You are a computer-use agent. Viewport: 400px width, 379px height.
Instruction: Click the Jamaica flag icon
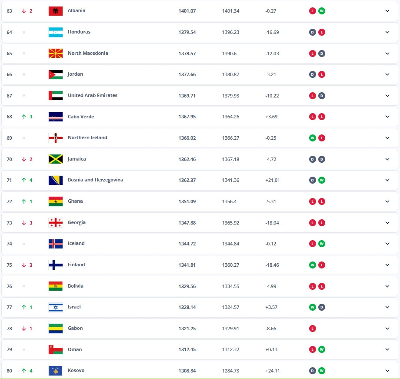(x=55, y=159)
